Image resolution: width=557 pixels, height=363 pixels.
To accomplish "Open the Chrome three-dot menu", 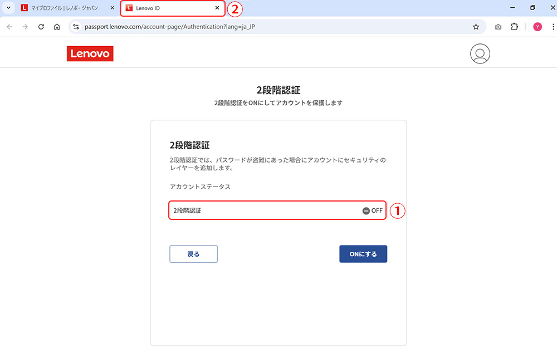I will pyautogui.click(x=553, y=27).
